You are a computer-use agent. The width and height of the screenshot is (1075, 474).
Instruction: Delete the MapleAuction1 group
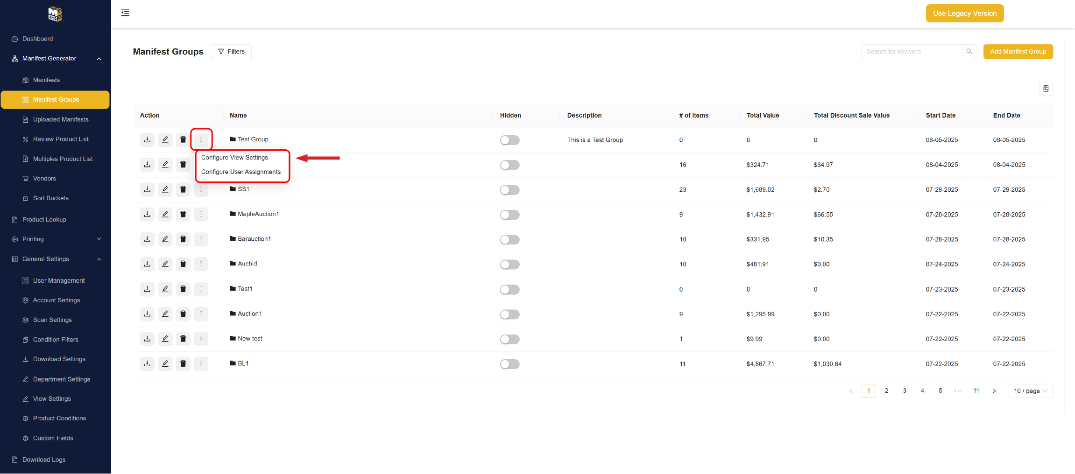point(183,214)
